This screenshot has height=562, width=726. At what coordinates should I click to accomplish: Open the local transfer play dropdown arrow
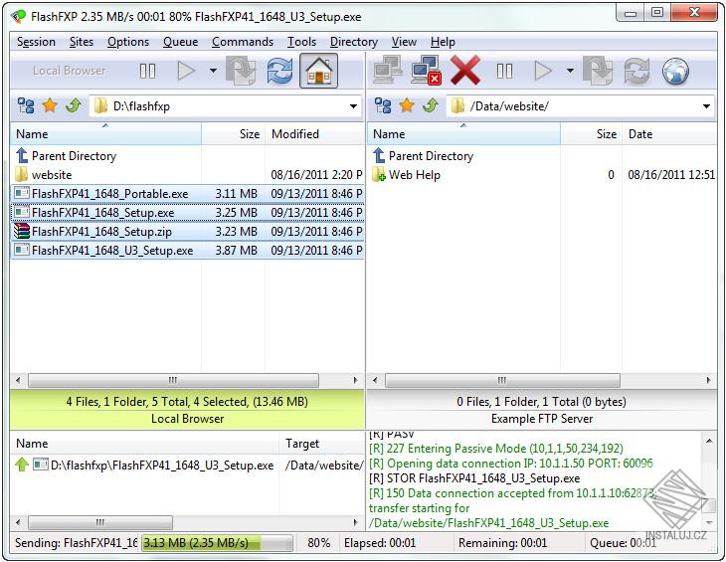[213, 71]
